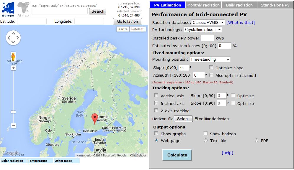
Task: Click the Sverige label on map
Action: (x=68, y=98)
